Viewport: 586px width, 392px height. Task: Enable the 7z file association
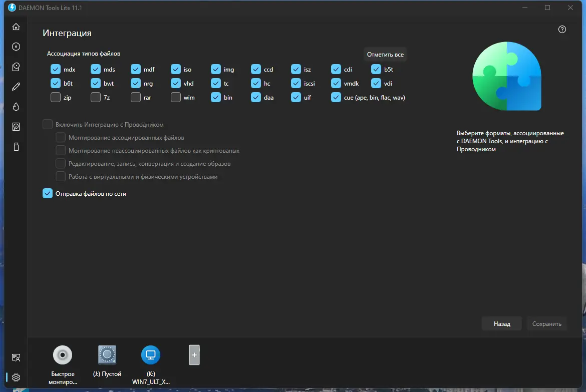[96, 97]
